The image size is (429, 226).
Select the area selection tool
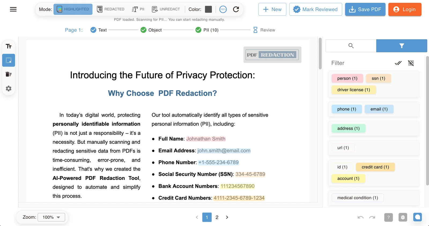(x=9, y=60)
